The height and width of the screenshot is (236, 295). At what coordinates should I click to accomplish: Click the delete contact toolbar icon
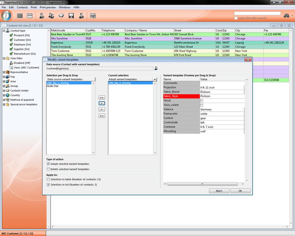point(81,15)
